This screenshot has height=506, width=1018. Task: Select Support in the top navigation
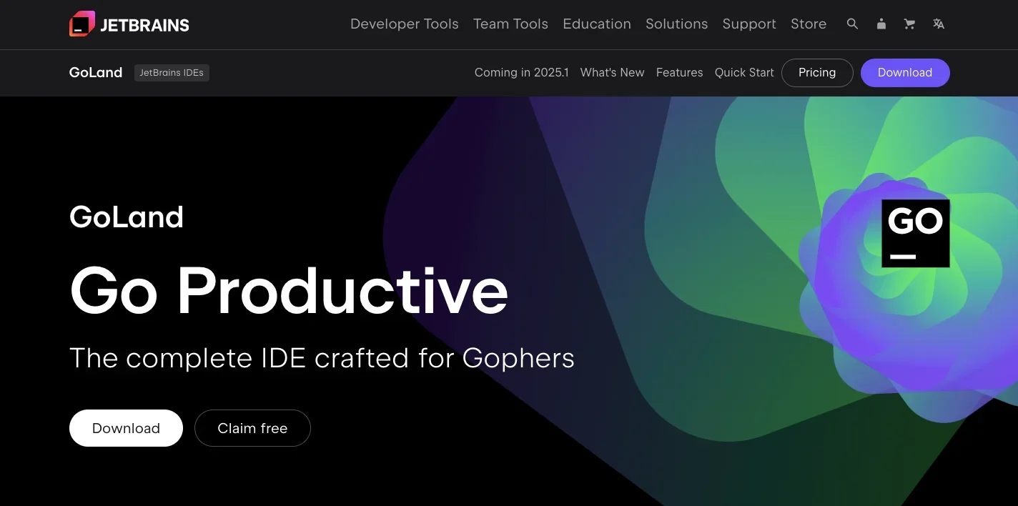click(748, 24)
